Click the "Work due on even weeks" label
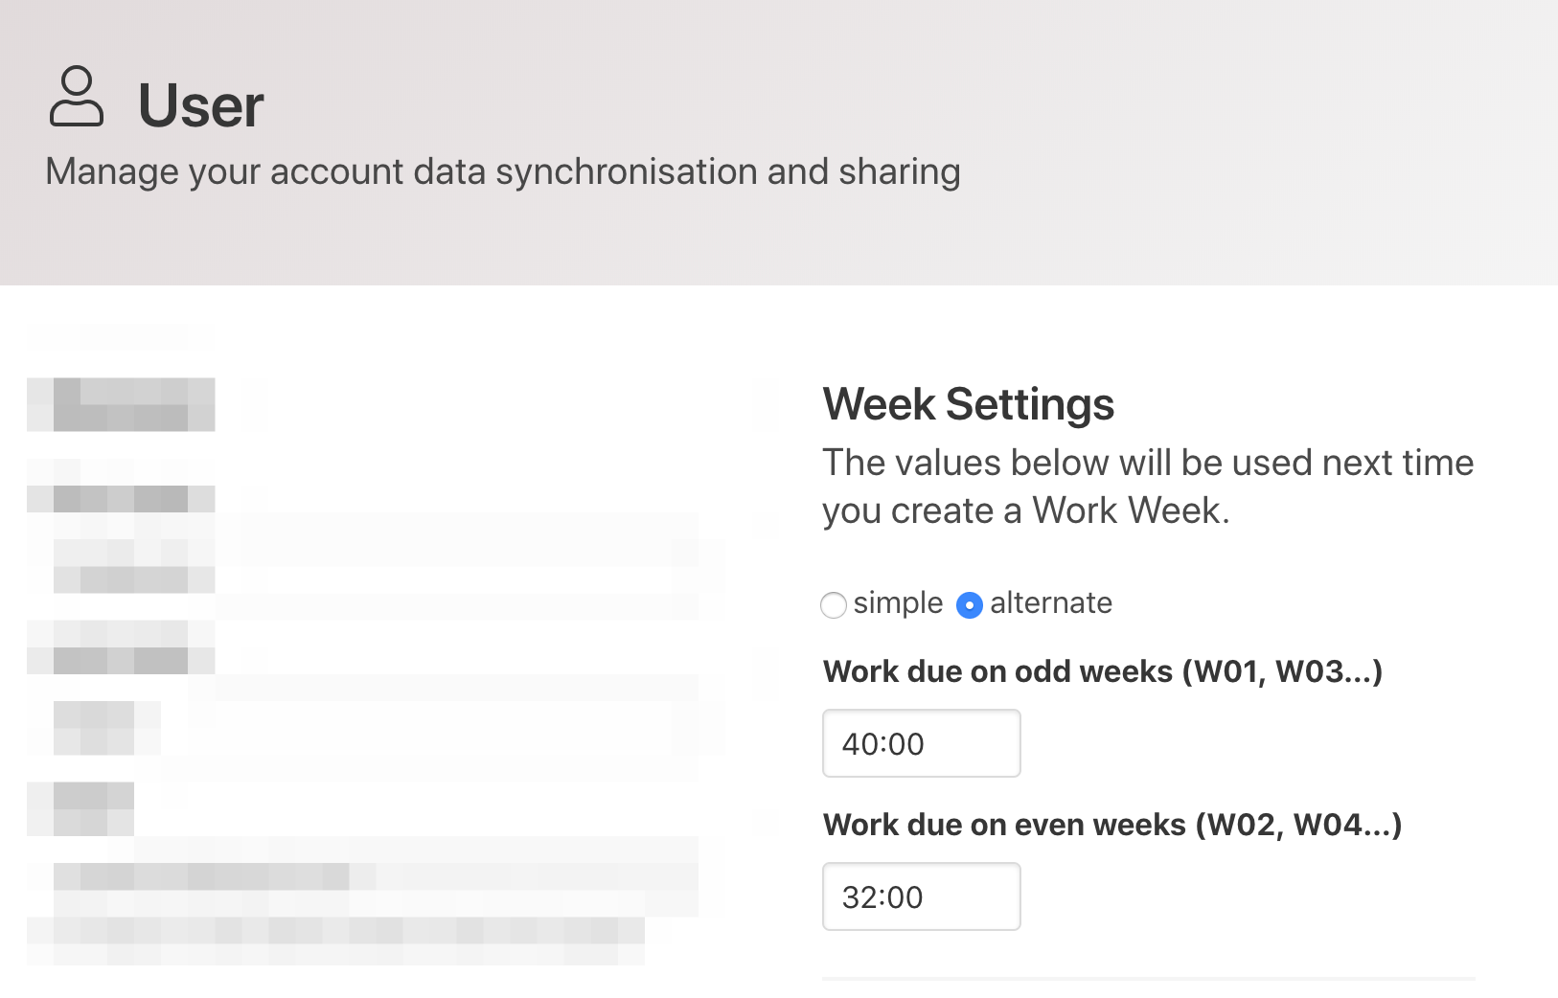 [1111, 825]
